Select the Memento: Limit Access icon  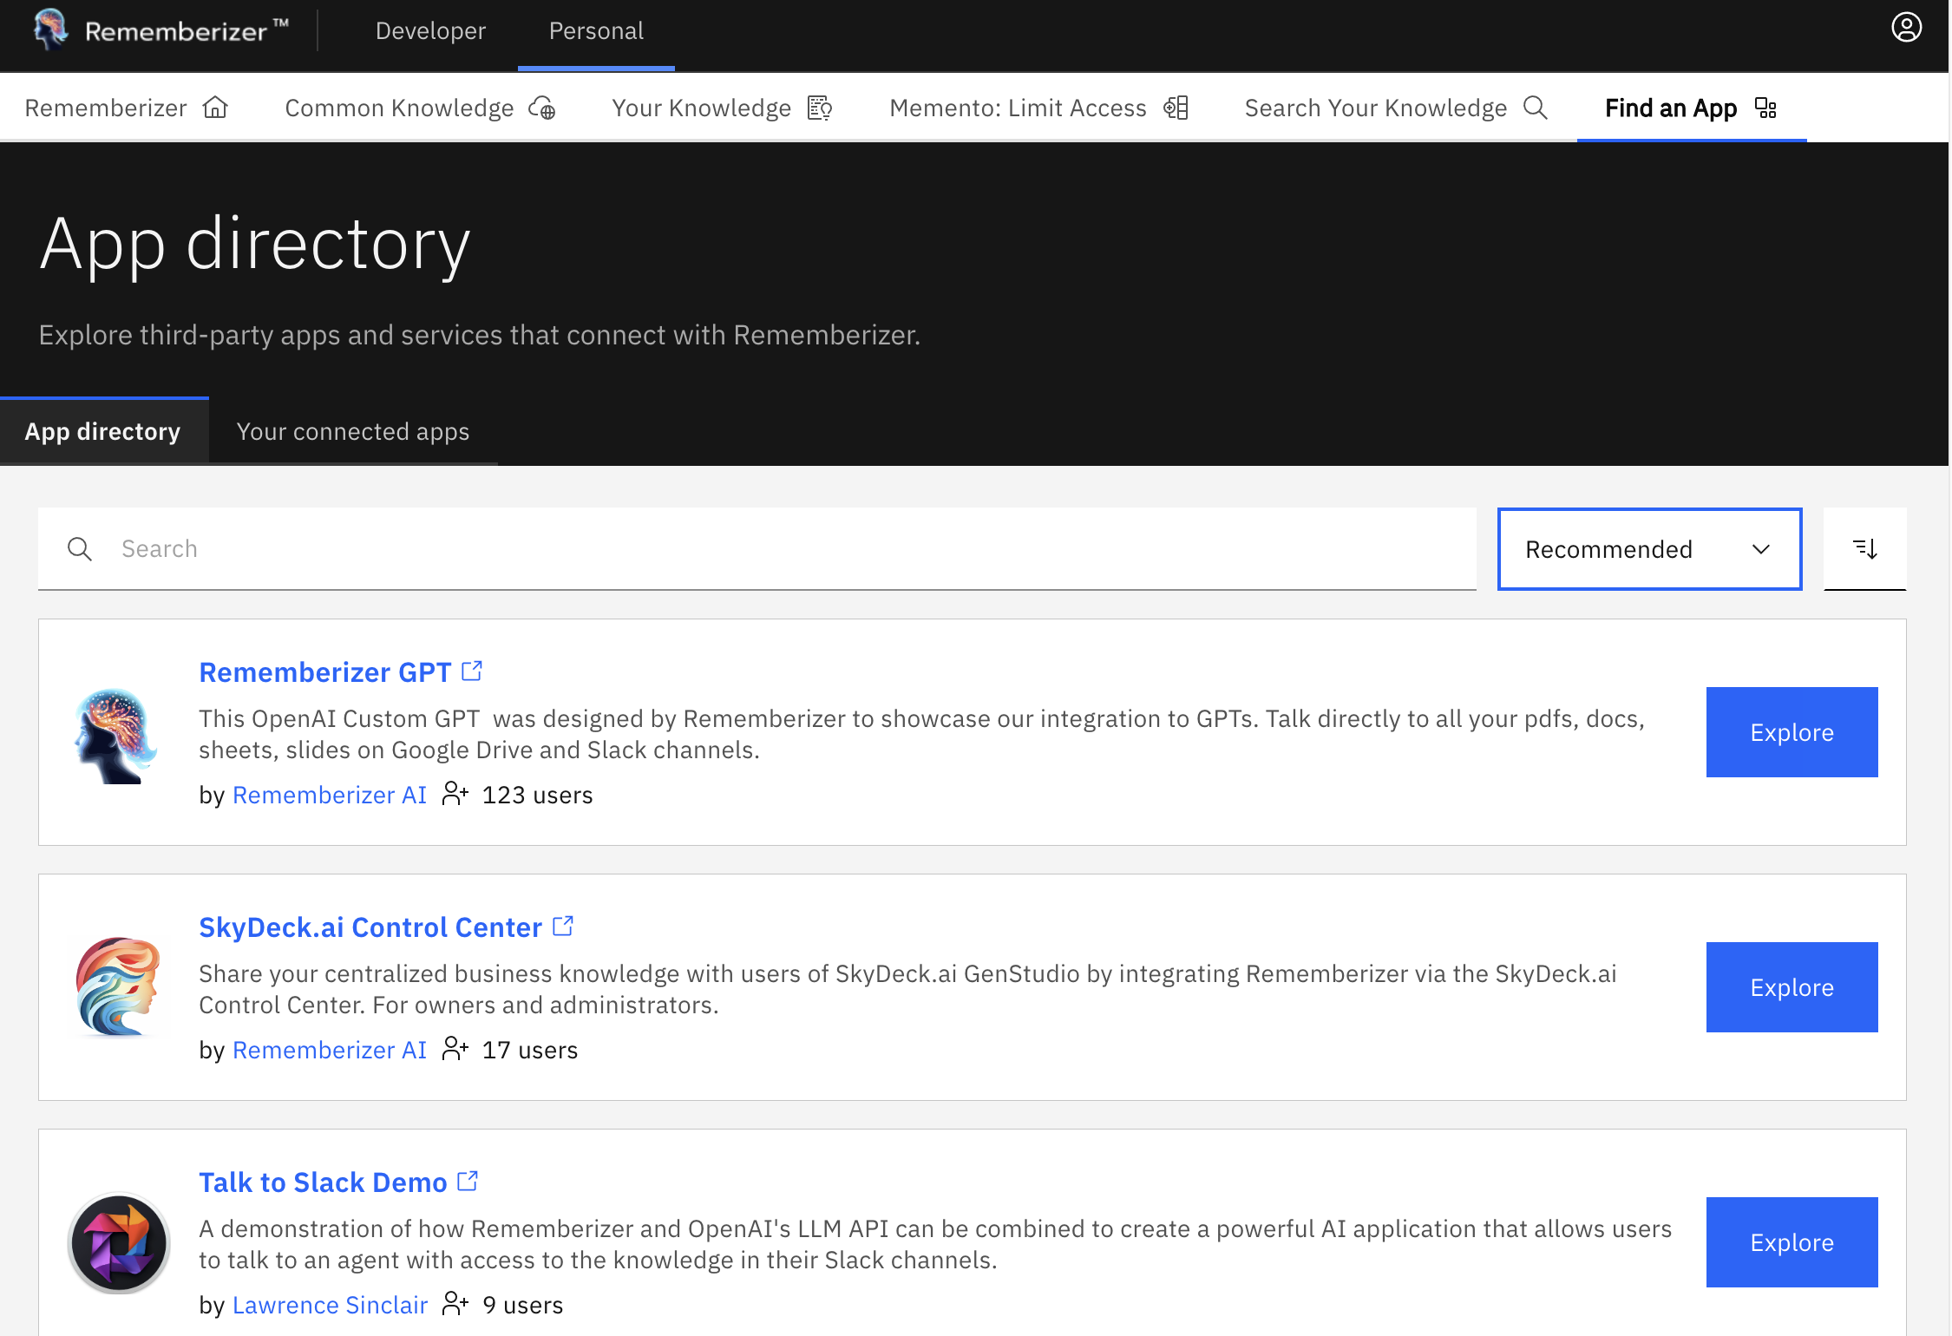pyautogui.click(x=1176, y=108)
